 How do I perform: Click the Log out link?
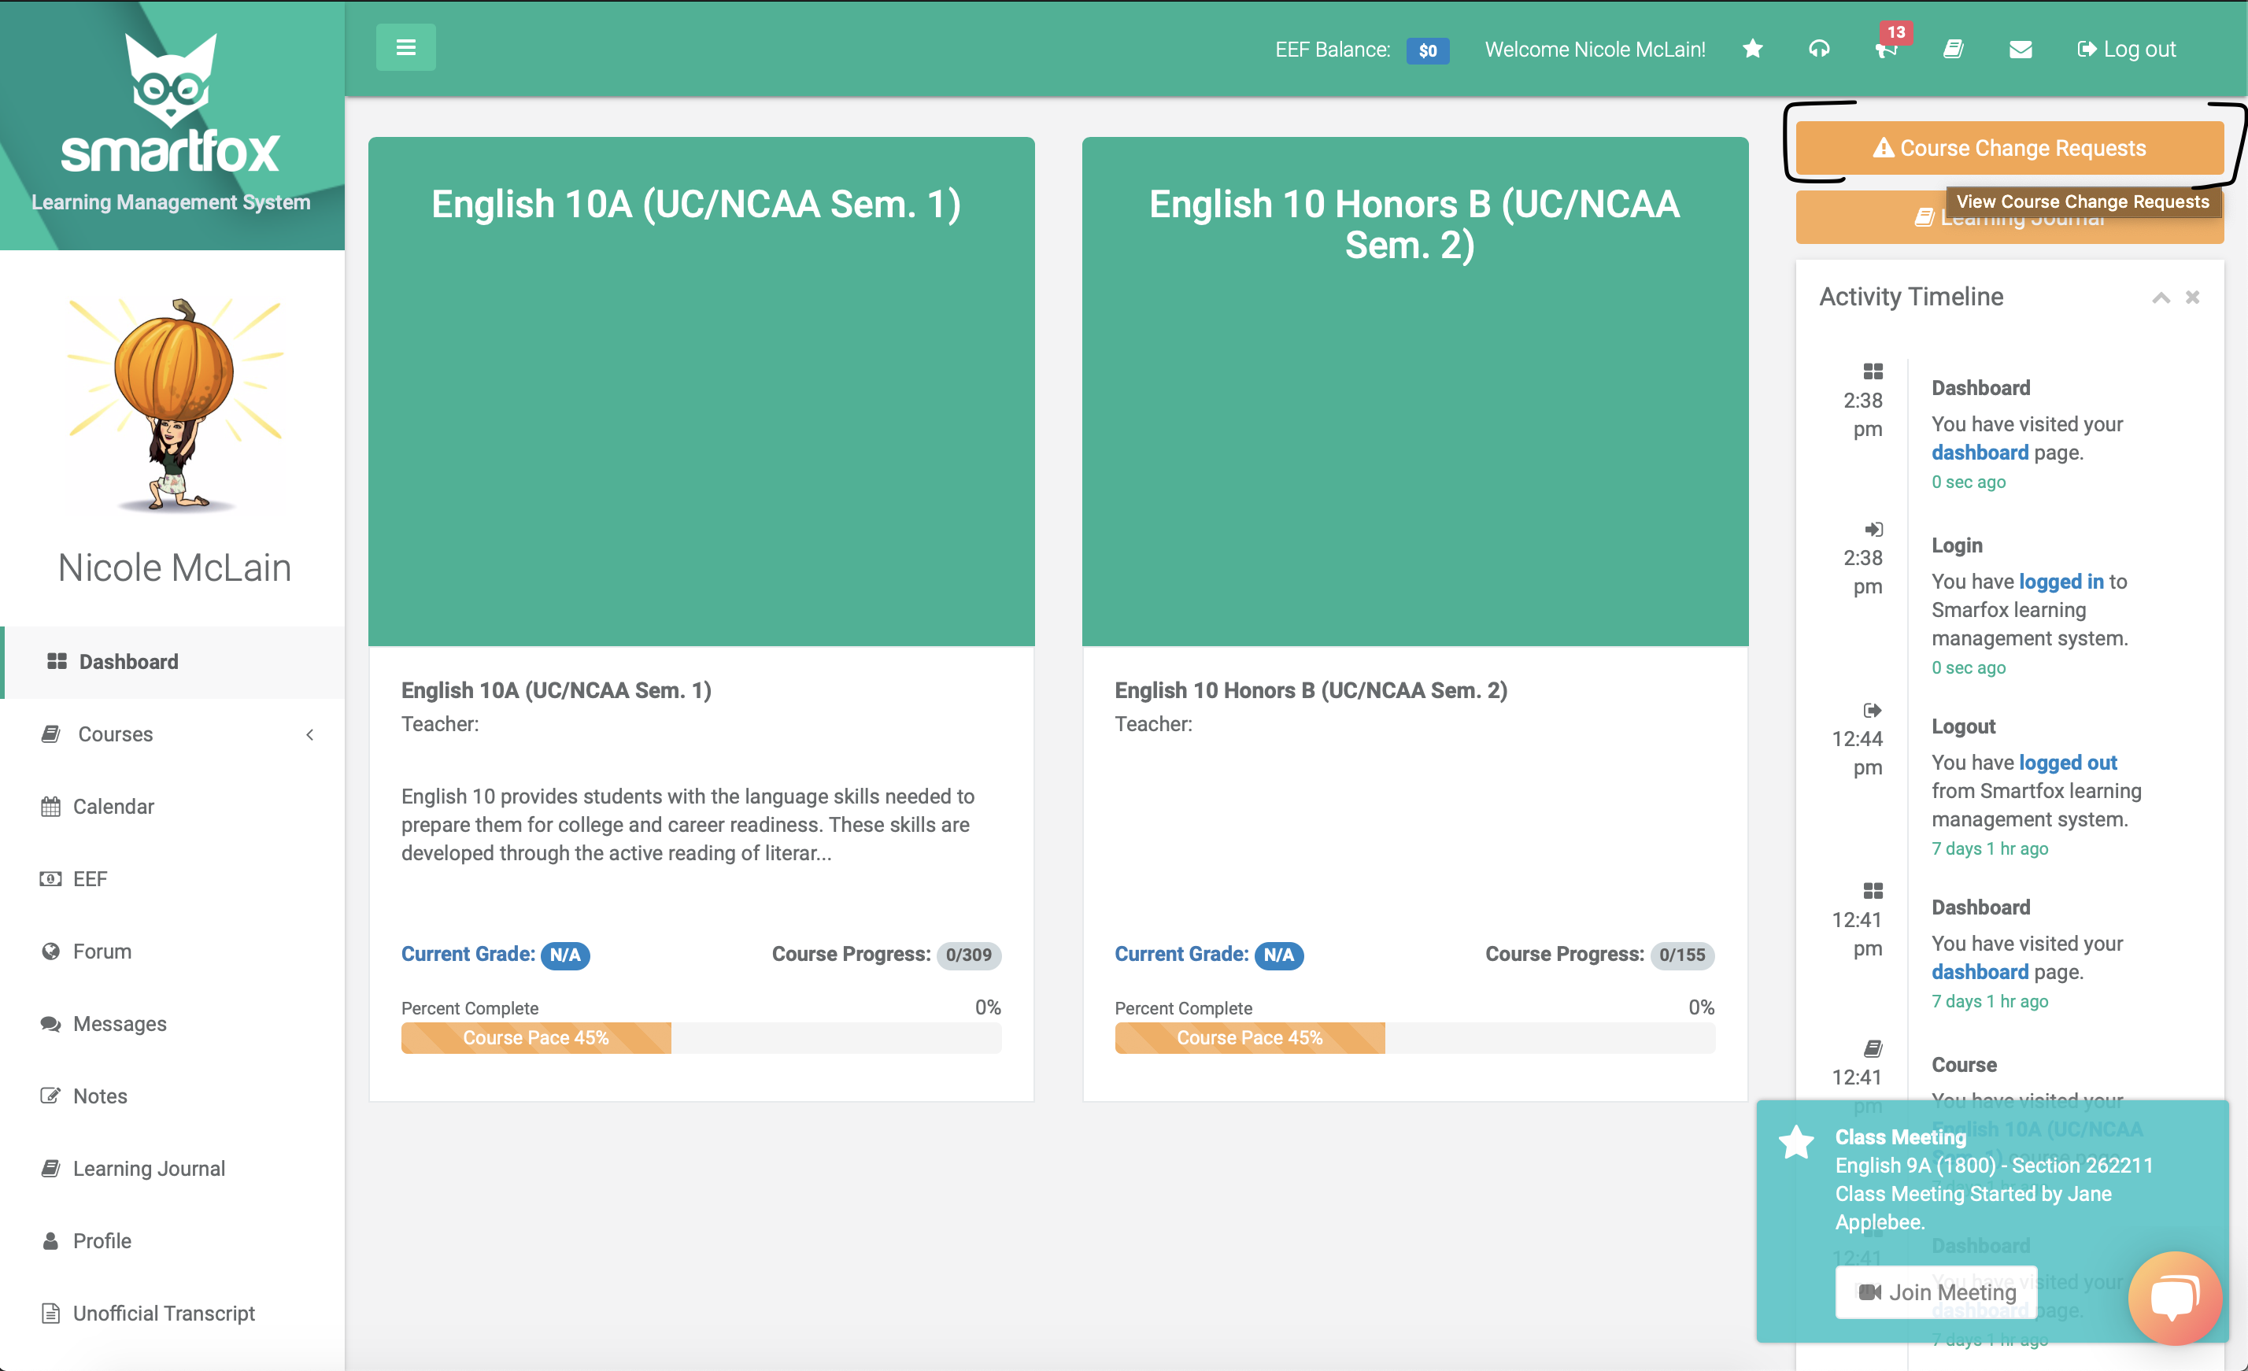point(2126,50)
